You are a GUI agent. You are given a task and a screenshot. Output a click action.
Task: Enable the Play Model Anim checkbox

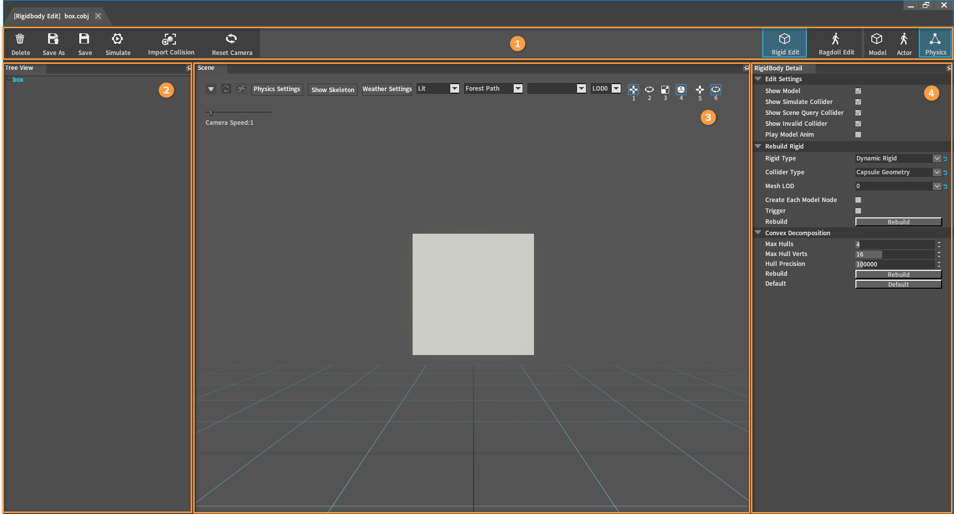(x=858, y=135)
